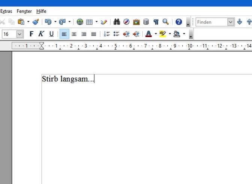Image resolution: width=252 pixels, height=184 pixels.
Task: Click the Paste clipboard icon
Action: 21,22
